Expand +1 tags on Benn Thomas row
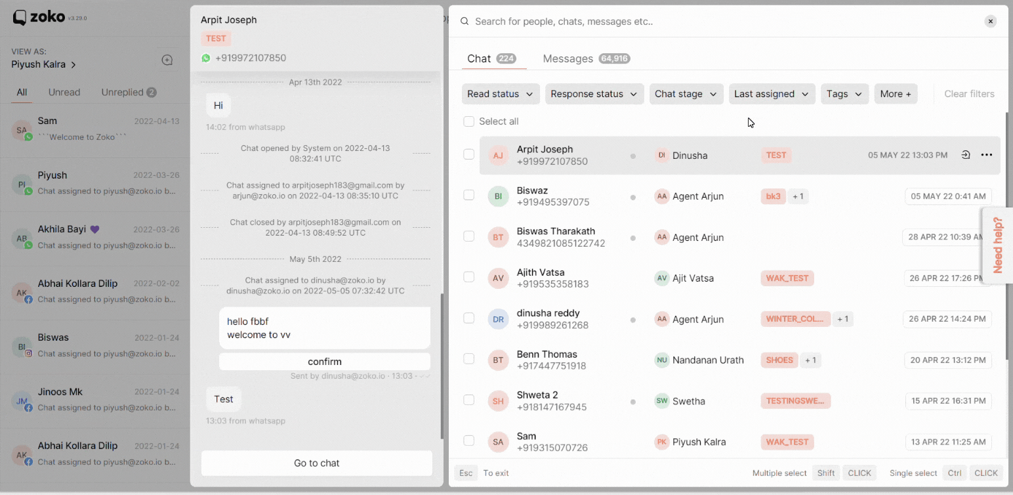 (x=810, y=360)
